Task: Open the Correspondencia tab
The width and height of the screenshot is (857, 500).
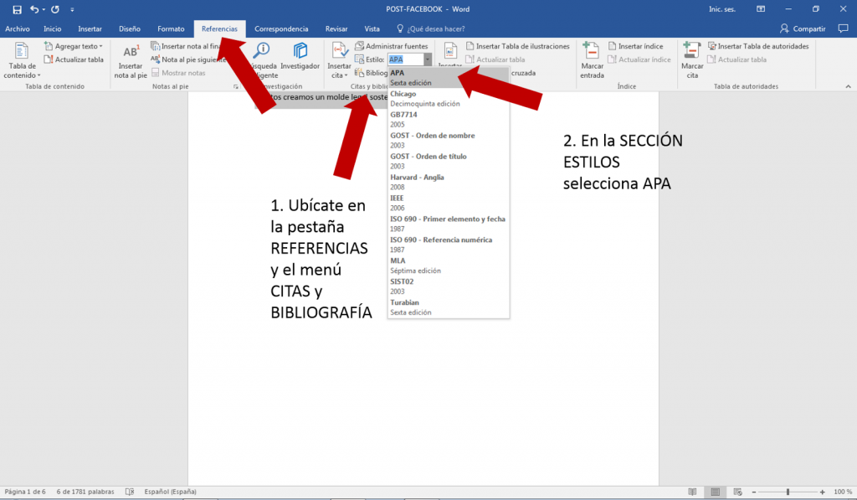Action: [x=281, y=29]
